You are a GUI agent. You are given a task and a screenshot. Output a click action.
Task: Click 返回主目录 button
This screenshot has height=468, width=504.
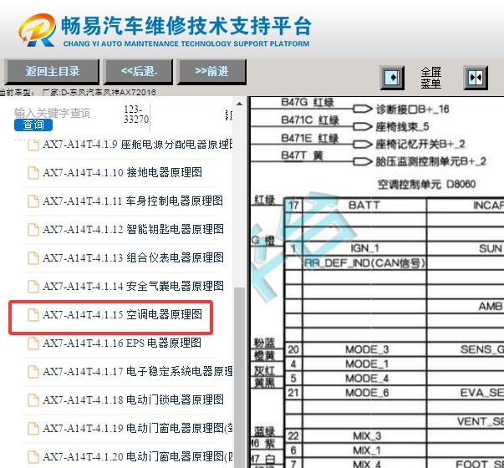click(x=52, y=71)
